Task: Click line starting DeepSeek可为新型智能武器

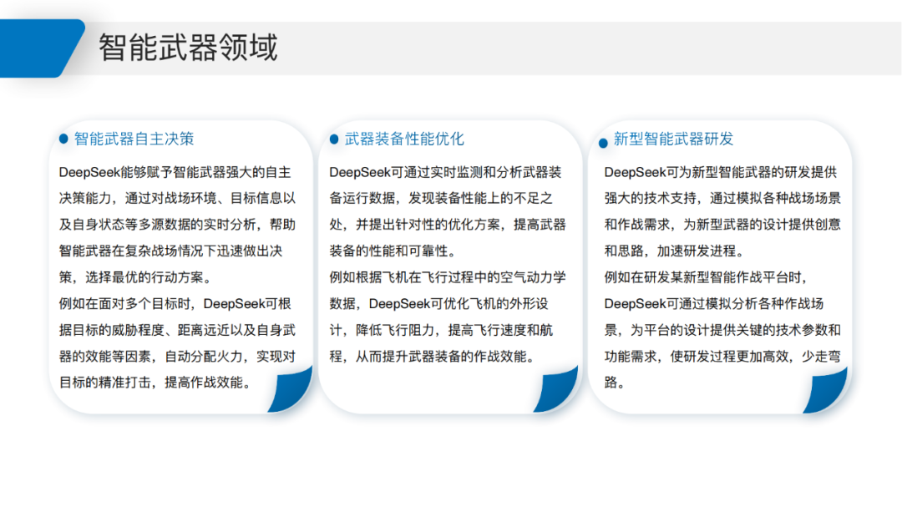Action: (x=720, y=172)
